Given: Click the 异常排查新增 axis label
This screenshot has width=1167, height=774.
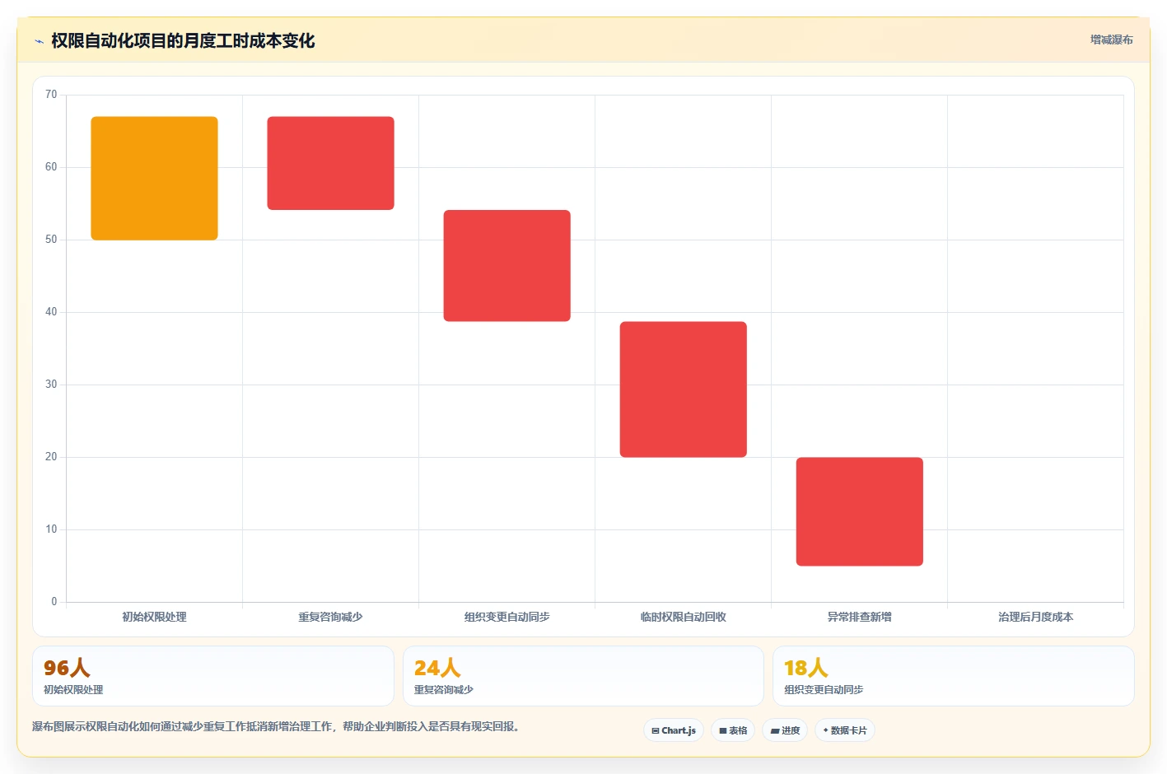Looking at the screenshot, I should tap(859, 617).
